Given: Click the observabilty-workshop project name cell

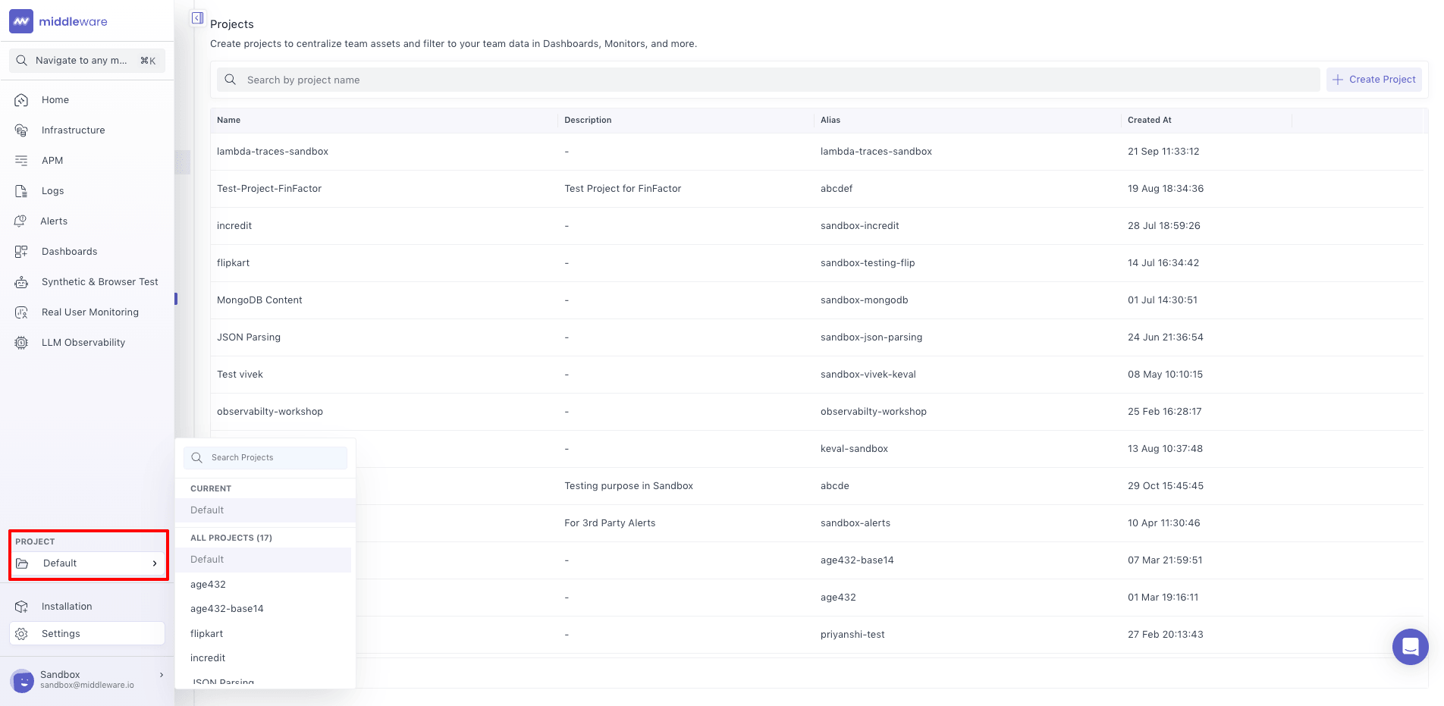Looking at the screenshot, I should click(269, 412).
